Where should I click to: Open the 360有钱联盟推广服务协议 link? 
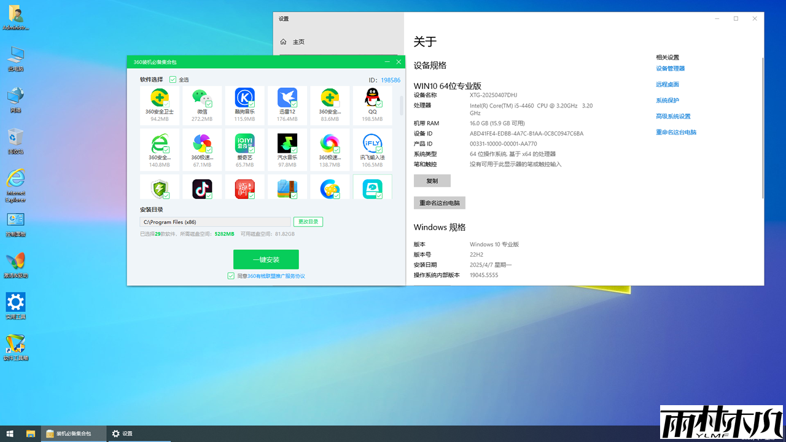click(276, 276)
